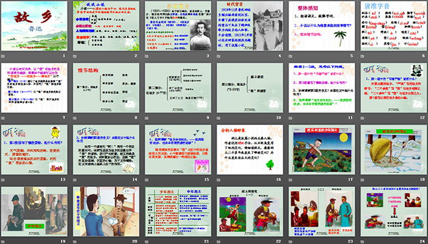The image size is (428, 244).
Task: Select slide 21 comparison table 少年闰土/中年闰土
Action: click(178, 212)
